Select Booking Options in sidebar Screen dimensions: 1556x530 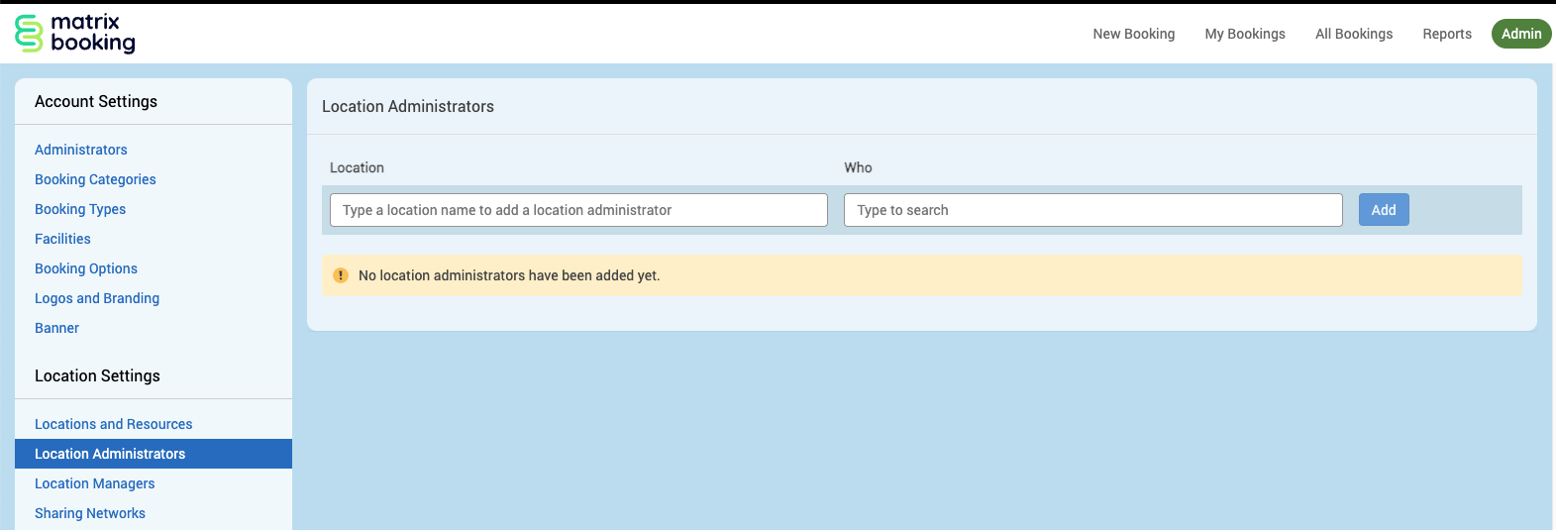pyautogui.click(x=86, y=268)
